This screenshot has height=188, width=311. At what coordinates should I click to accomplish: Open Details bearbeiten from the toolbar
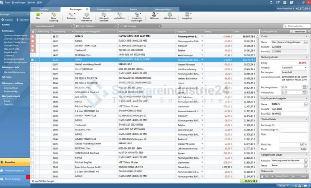click(87, 15)
